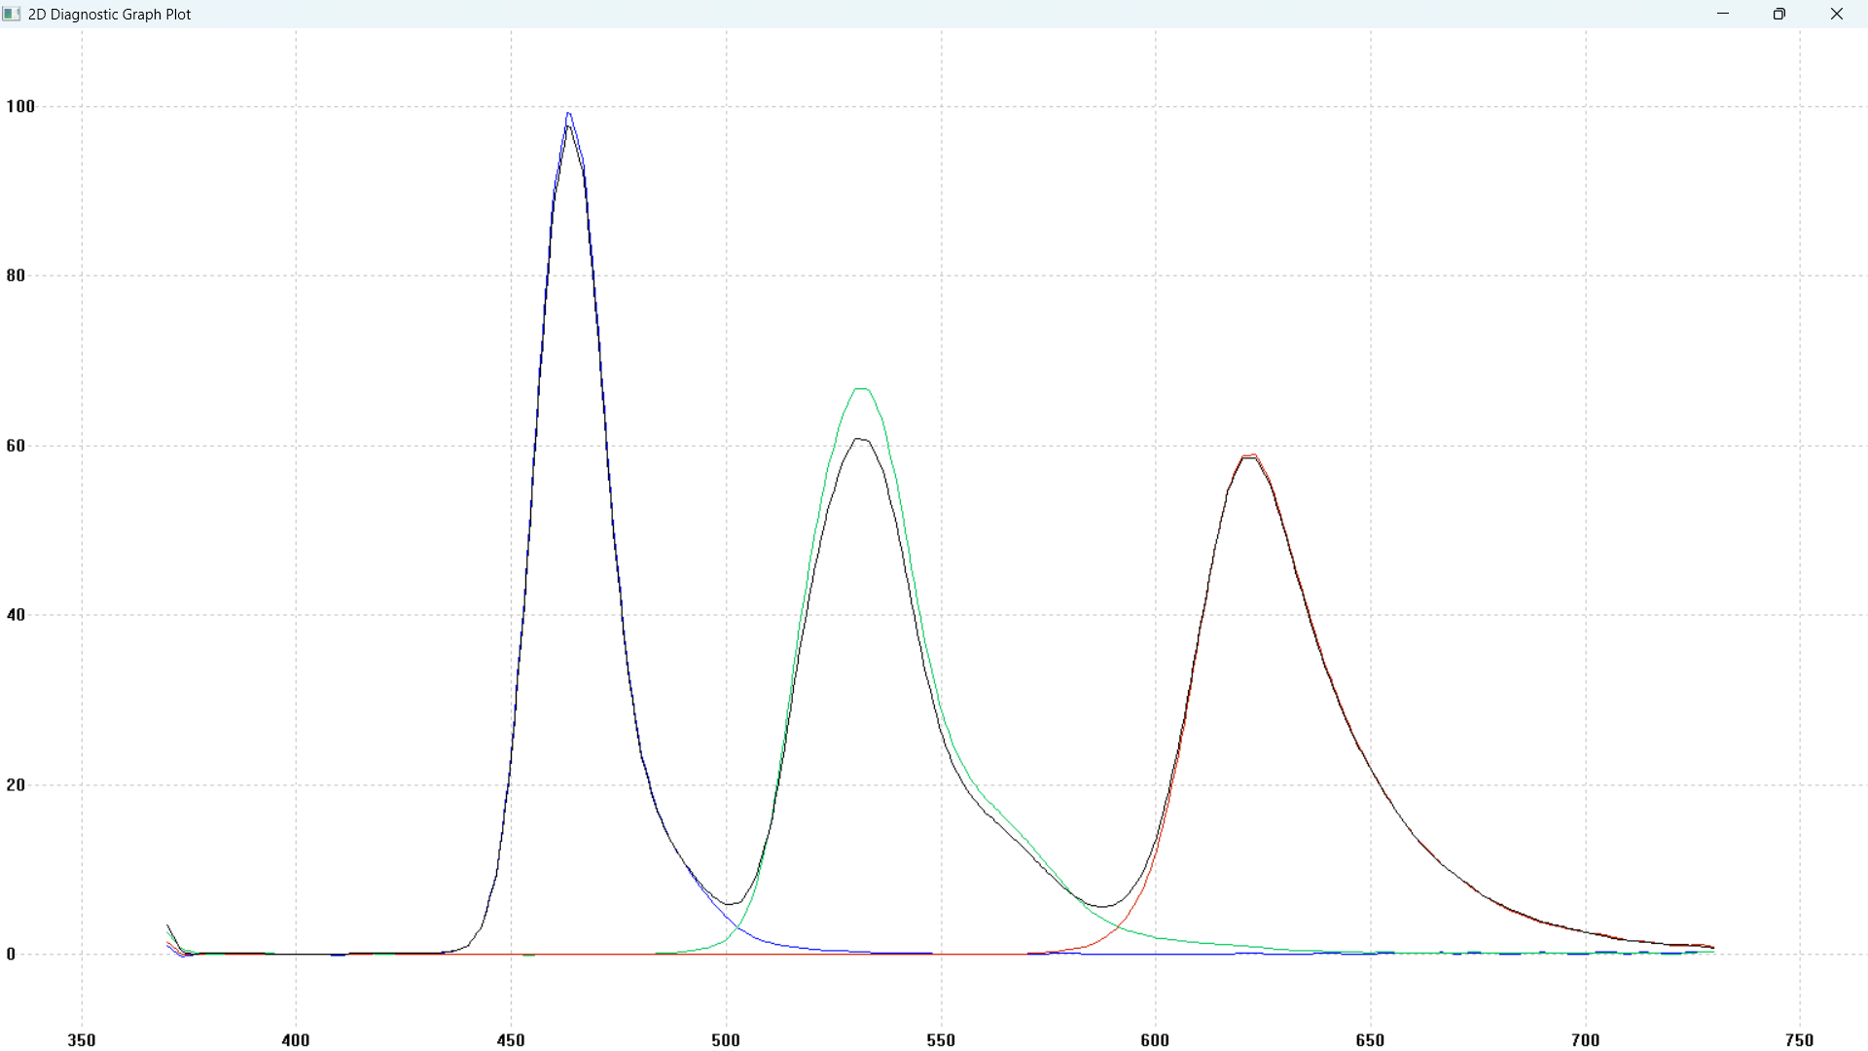This screenshot has height=1051, width=1868.
Task: Click the blue curve peak near 100
Action: point(569,114)
